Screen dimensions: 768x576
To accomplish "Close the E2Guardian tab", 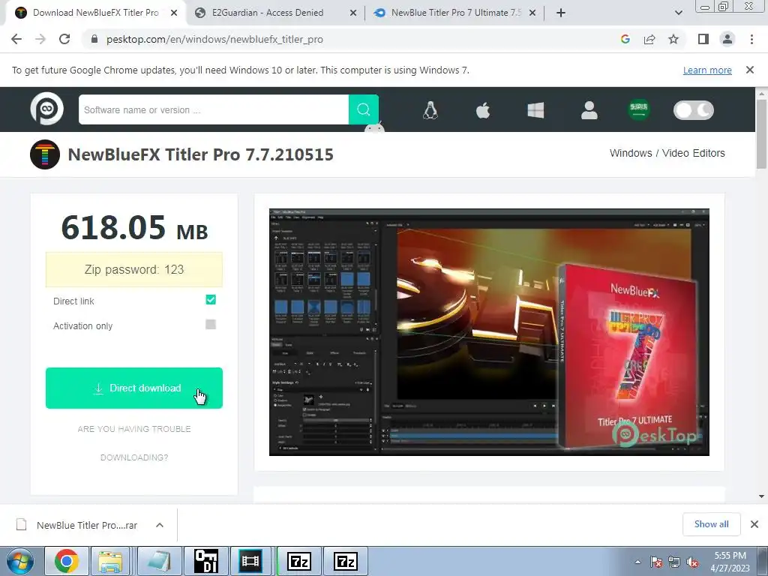I will coord(353,13).
